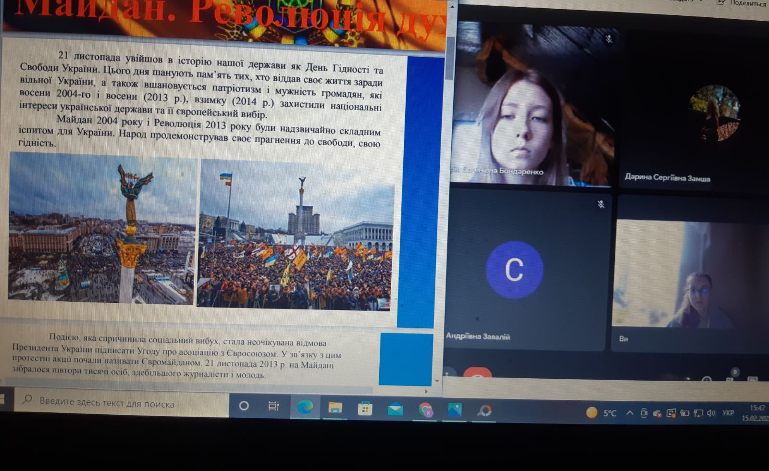The height and width of the screenshot is (471, 769).
Task: Open the Mail app on taskbar
Action: pos(395,409)
